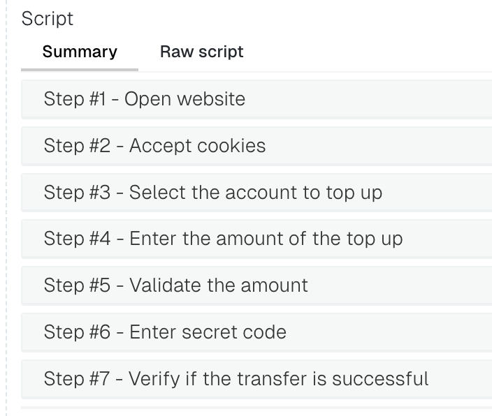The width and height of the screenshot is (492, 416).
Task: Select the 'Validate the amount' step text
Action: tap(219, 285)
